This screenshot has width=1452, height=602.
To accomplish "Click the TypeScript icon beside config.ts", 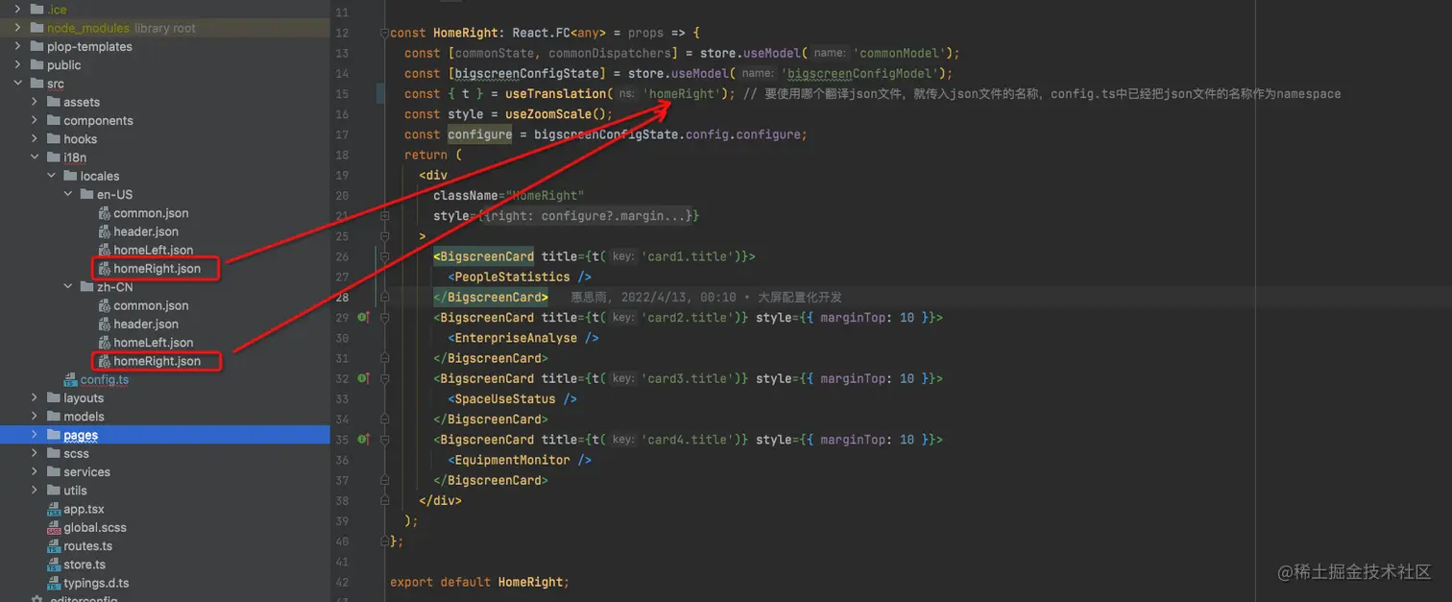I will coord(70,379).
